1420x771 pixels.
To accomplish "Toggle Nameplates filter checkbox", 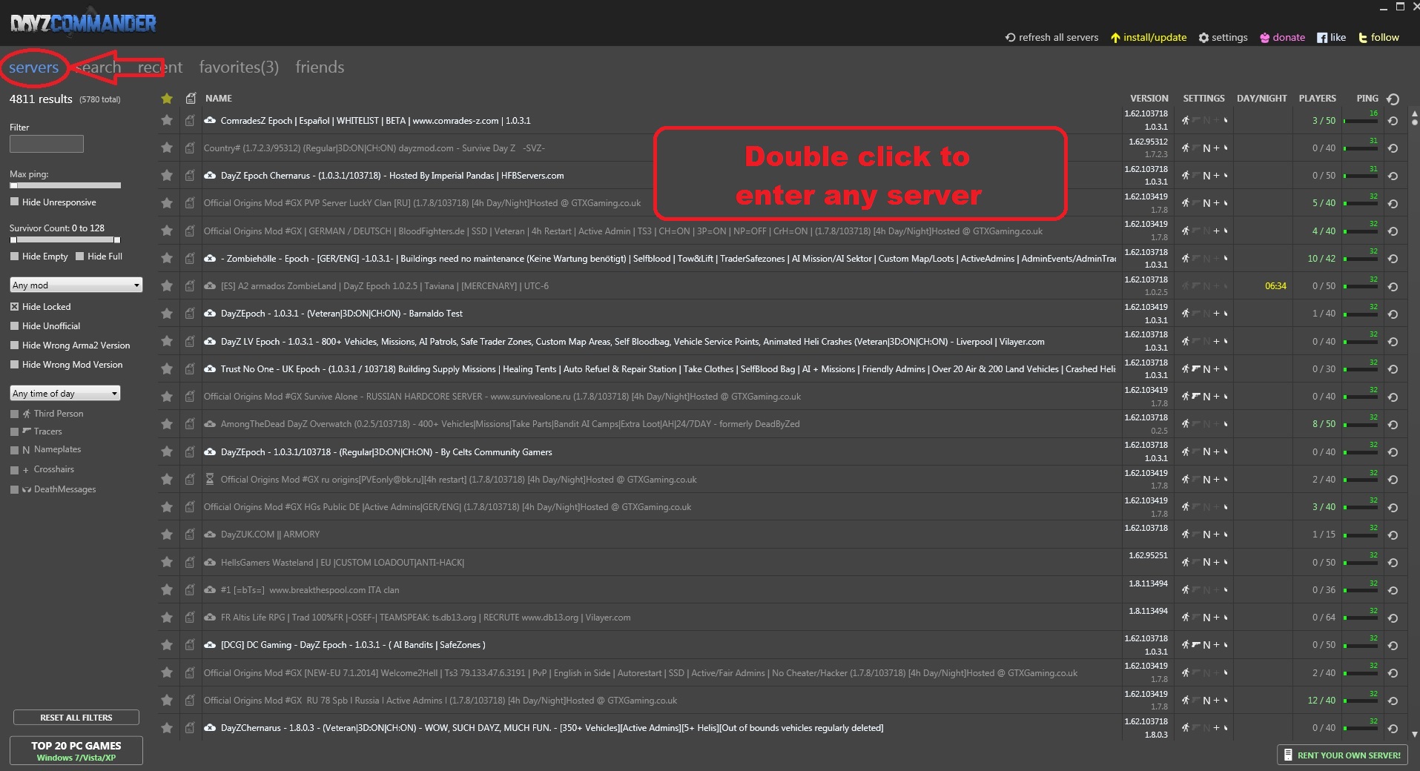I will (14, 450).
